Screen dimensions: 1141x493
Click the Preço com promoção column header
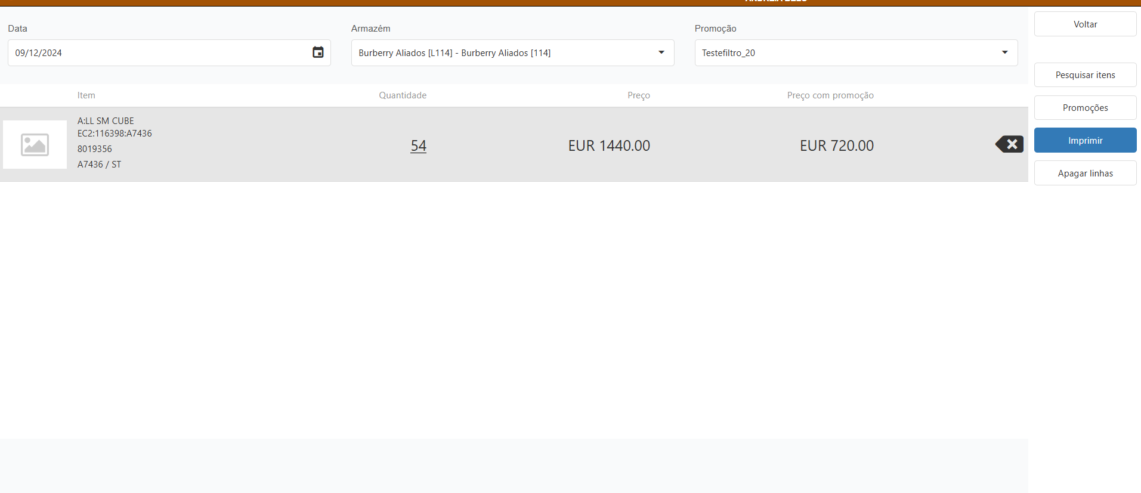pyautogui.click(x=830, y=95)
